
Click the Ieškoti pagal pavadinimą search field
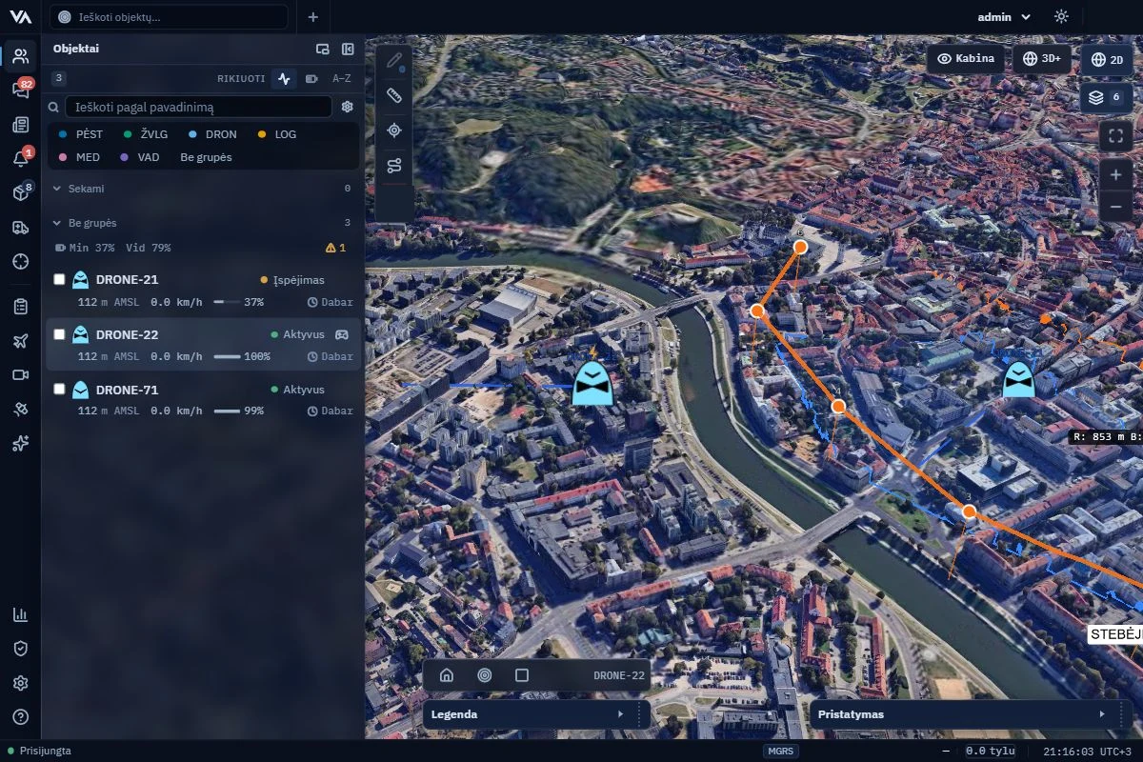pos(198,107)
